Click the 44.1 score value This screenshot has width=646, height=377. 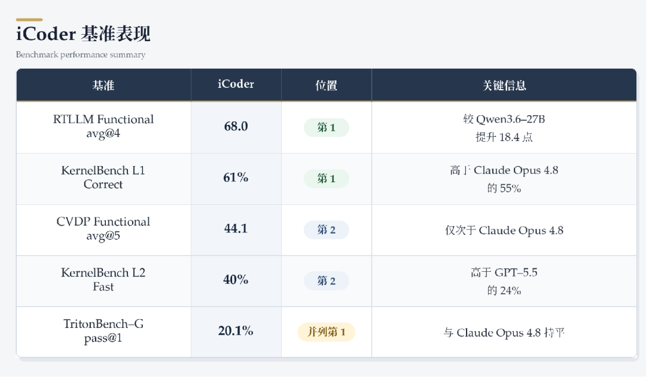pyautogui.click(x=236, y=228)
